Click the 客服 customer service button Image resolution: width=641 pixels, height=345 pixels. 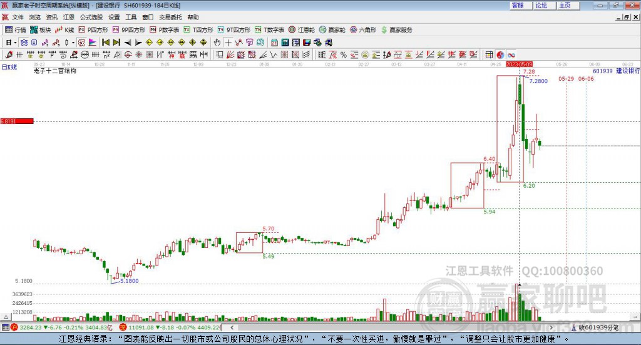(x=520, y=5)
